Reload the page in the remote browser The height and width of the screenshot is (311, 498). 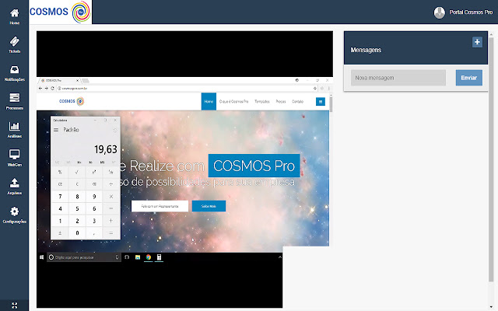(x=52, y=88)
